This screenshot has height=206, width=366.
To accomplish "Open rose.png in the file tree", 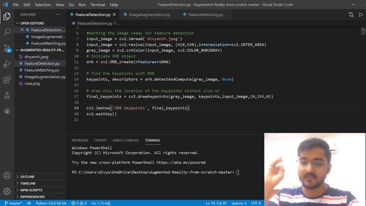I will (x=40, y=84).
